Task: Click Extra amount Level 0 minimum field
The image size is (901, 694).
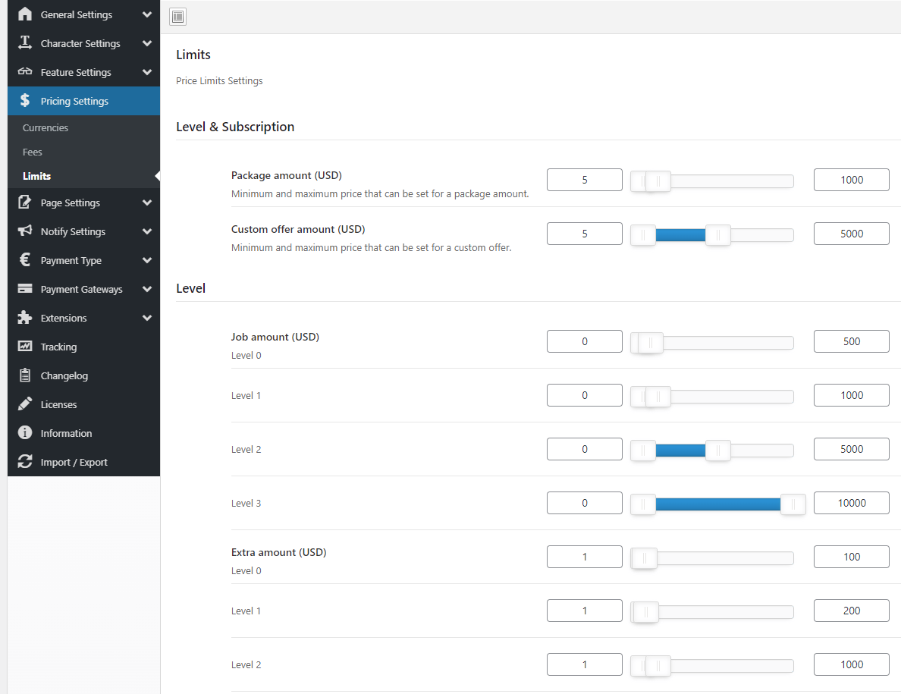Action: tap(585, 557)
